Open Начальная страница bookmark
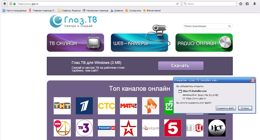 pyautogui.click(x=95, y=11)
